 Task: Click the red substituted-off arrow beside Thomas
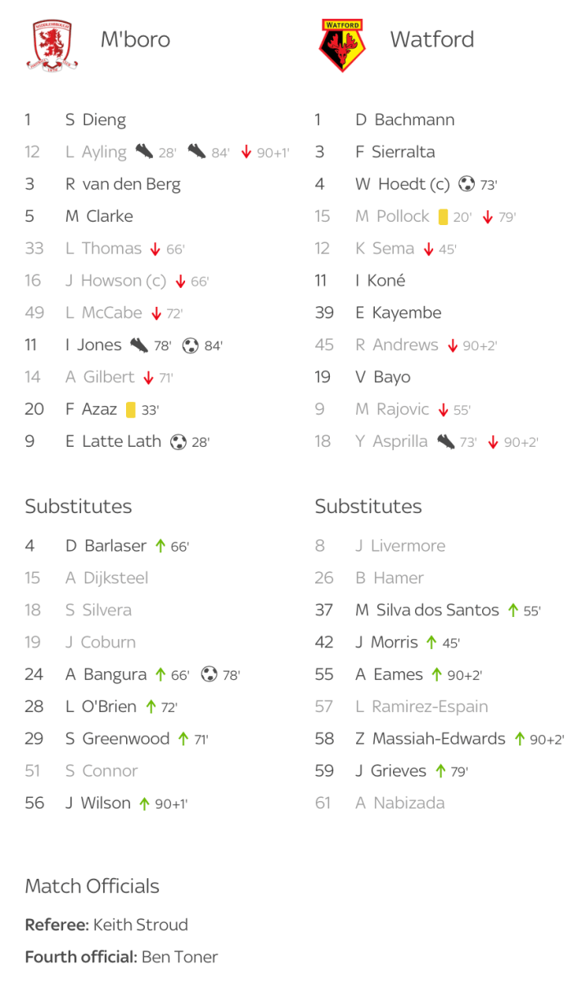[156, 249]
